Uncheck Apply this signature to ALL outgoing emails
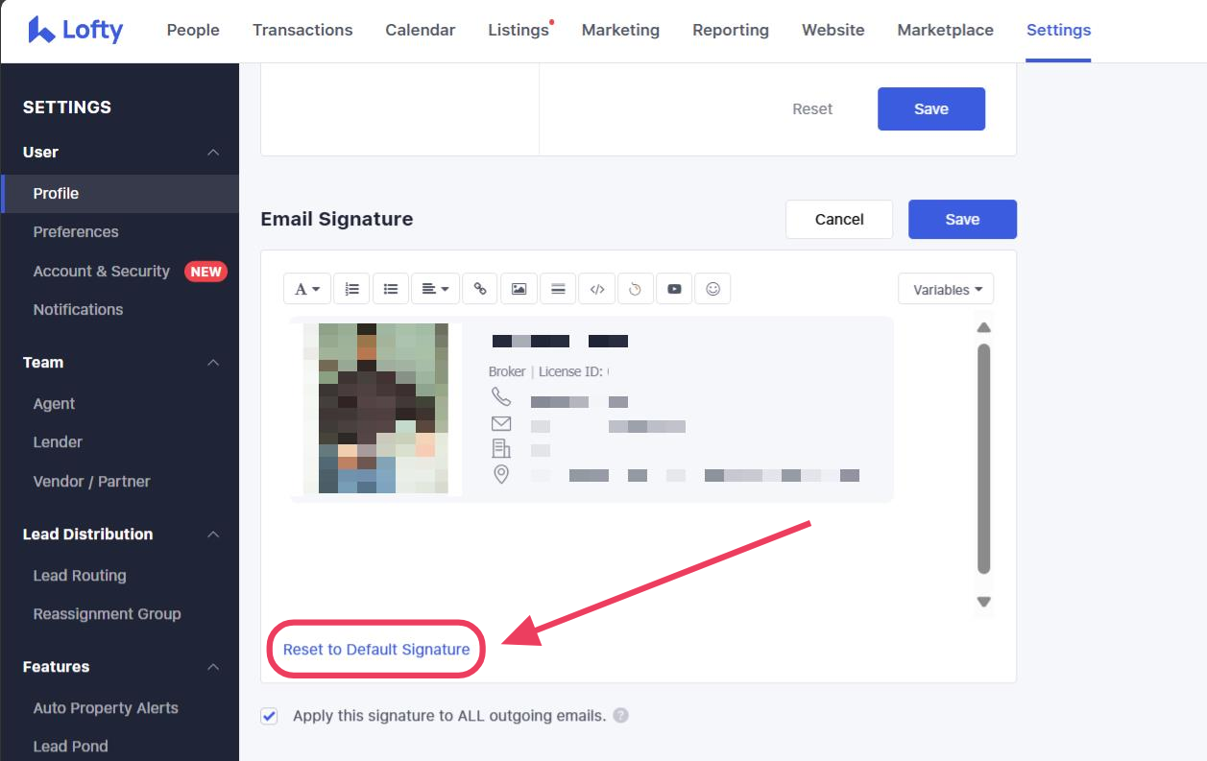The height and width of the screenshot is (761, 1207). pyautogui.click(x=270, y=716)
